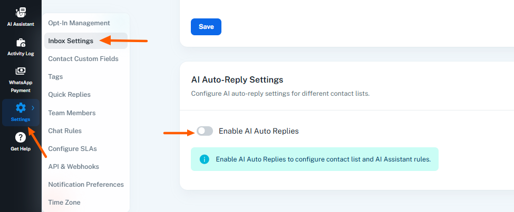Click the Settings gear icon
This screenshot has width=514, height=212.
coord(21,108)
